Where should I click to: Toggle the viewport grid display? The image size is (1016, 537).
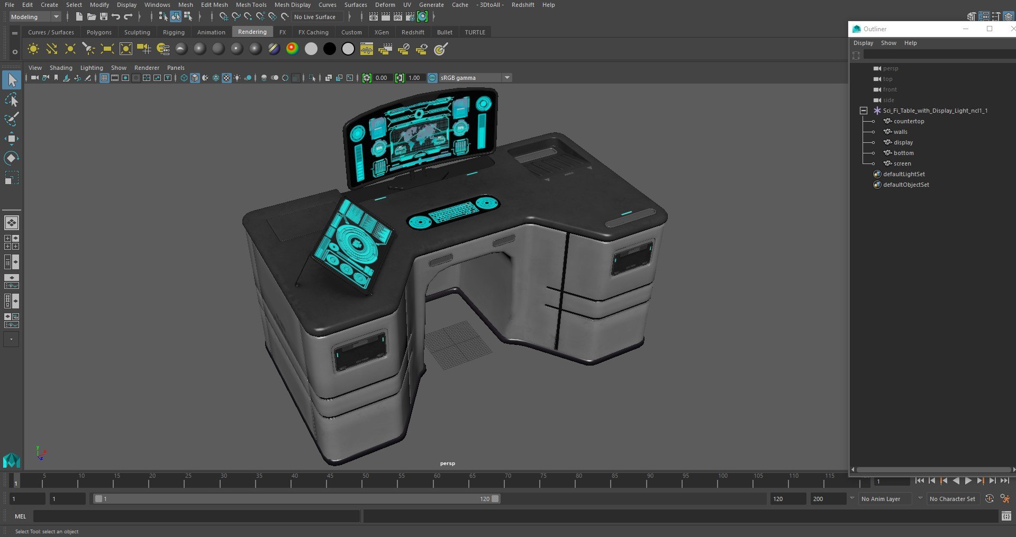[x=104, y=78]
